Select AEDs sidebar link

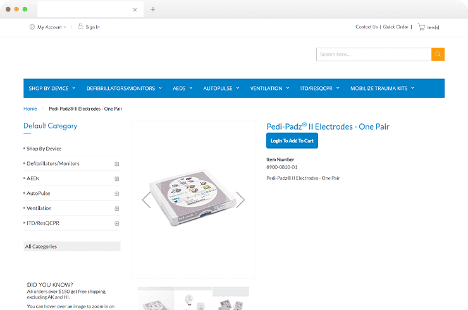(33, 178)
